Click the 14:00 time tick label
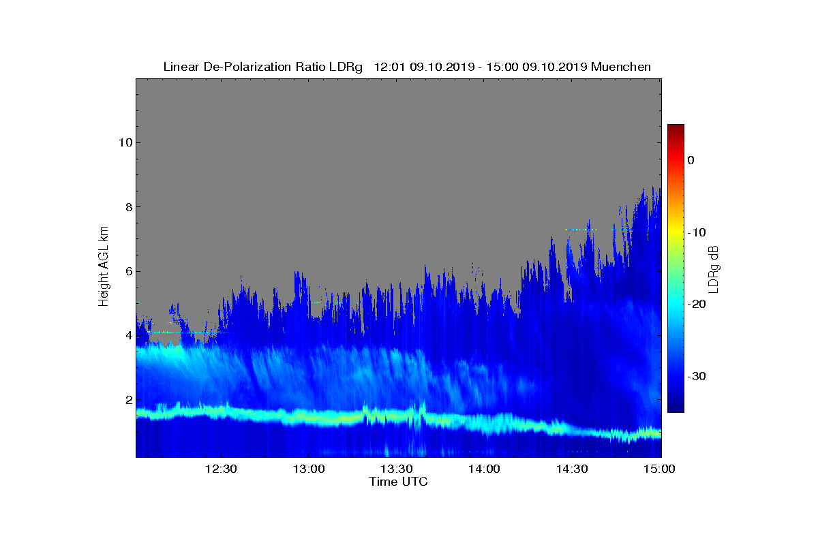Image resolution: width=818 pixels, height=545 pixels. point(485,469)
